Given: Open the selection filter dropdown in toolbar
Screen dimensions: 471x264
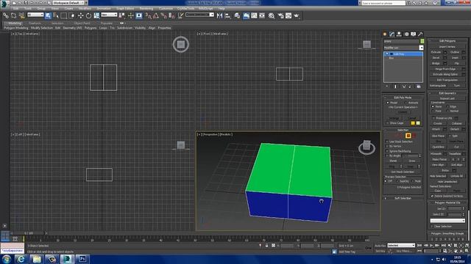Looking at the screenshot, I should [x=35, y=15].
